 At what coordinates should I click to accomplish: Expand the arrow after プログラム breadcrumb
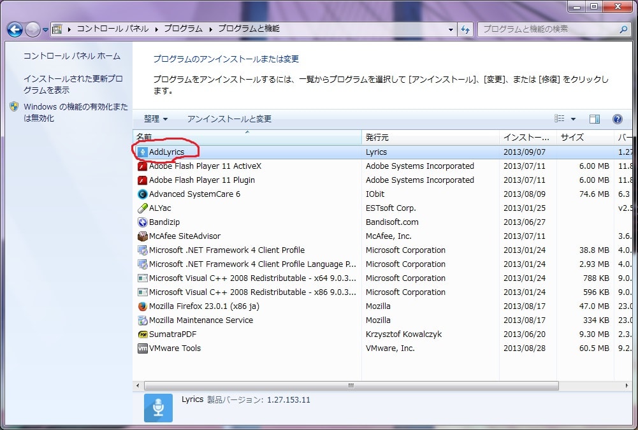click(211, 29)
